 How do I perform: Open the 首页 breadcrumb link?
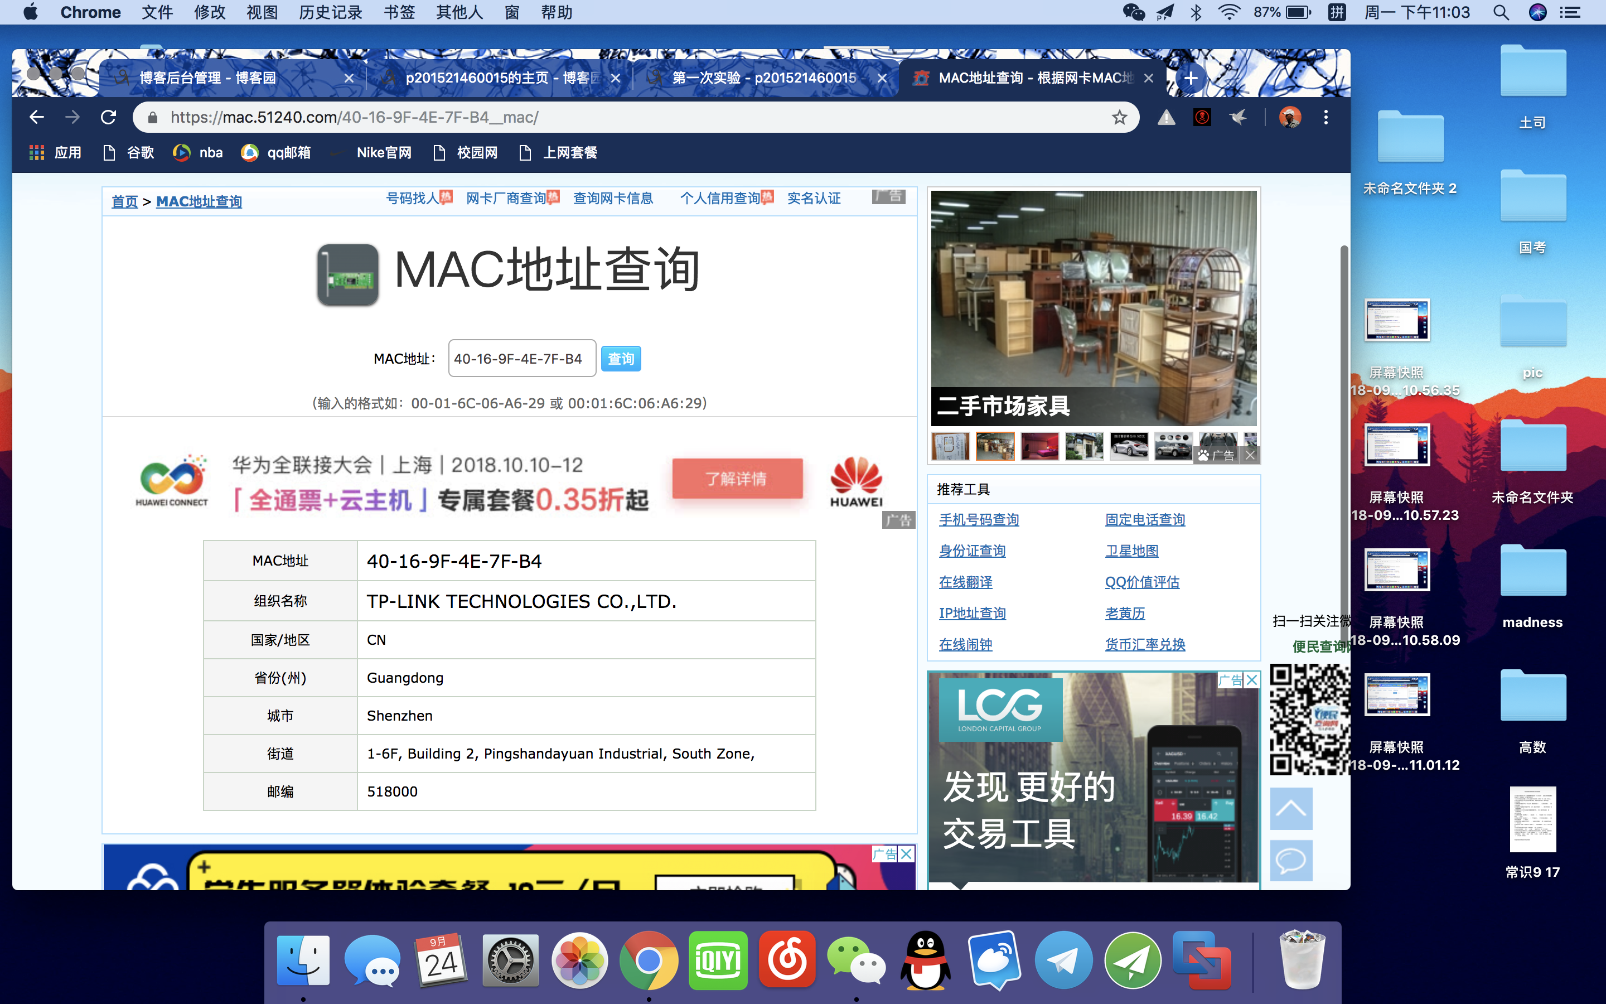[124, 201]
